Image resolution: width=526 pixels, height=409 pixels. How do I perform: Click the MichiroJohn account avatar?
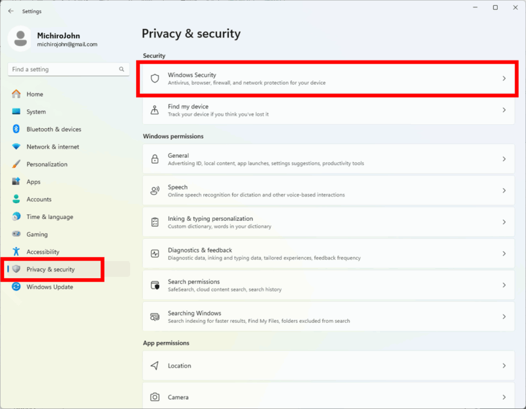pos(20,38)
